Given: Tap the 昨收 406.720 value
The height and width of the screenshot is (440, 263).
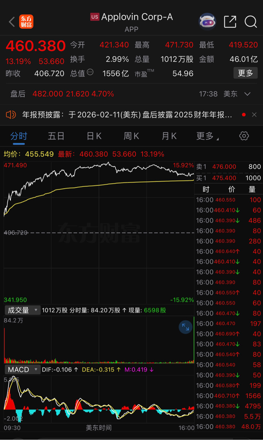Looking at the screenshot, I should coord(49,73).
